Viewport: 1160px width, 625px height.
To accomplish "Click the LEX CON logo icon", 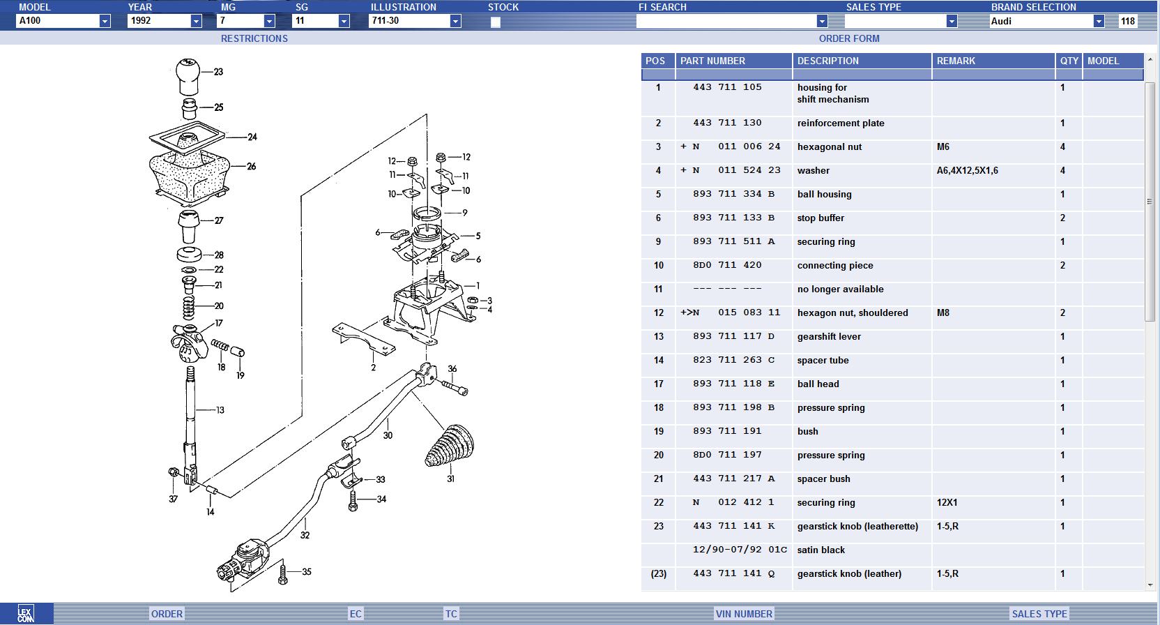I will pyautogui.click(x=26, y=614).
